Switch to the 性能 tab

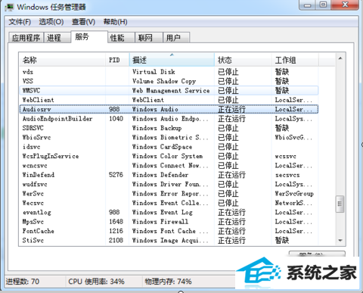pyautogui.click(x=121, y=38)
